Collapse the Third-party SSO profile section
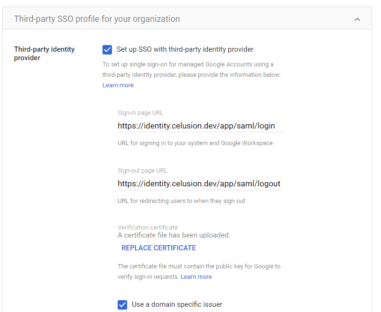Screen dimensions: 381x312 tap(357, 19)
